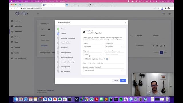Click the Cancel button
Screen dimensions: 183x103
pos(116,81)
